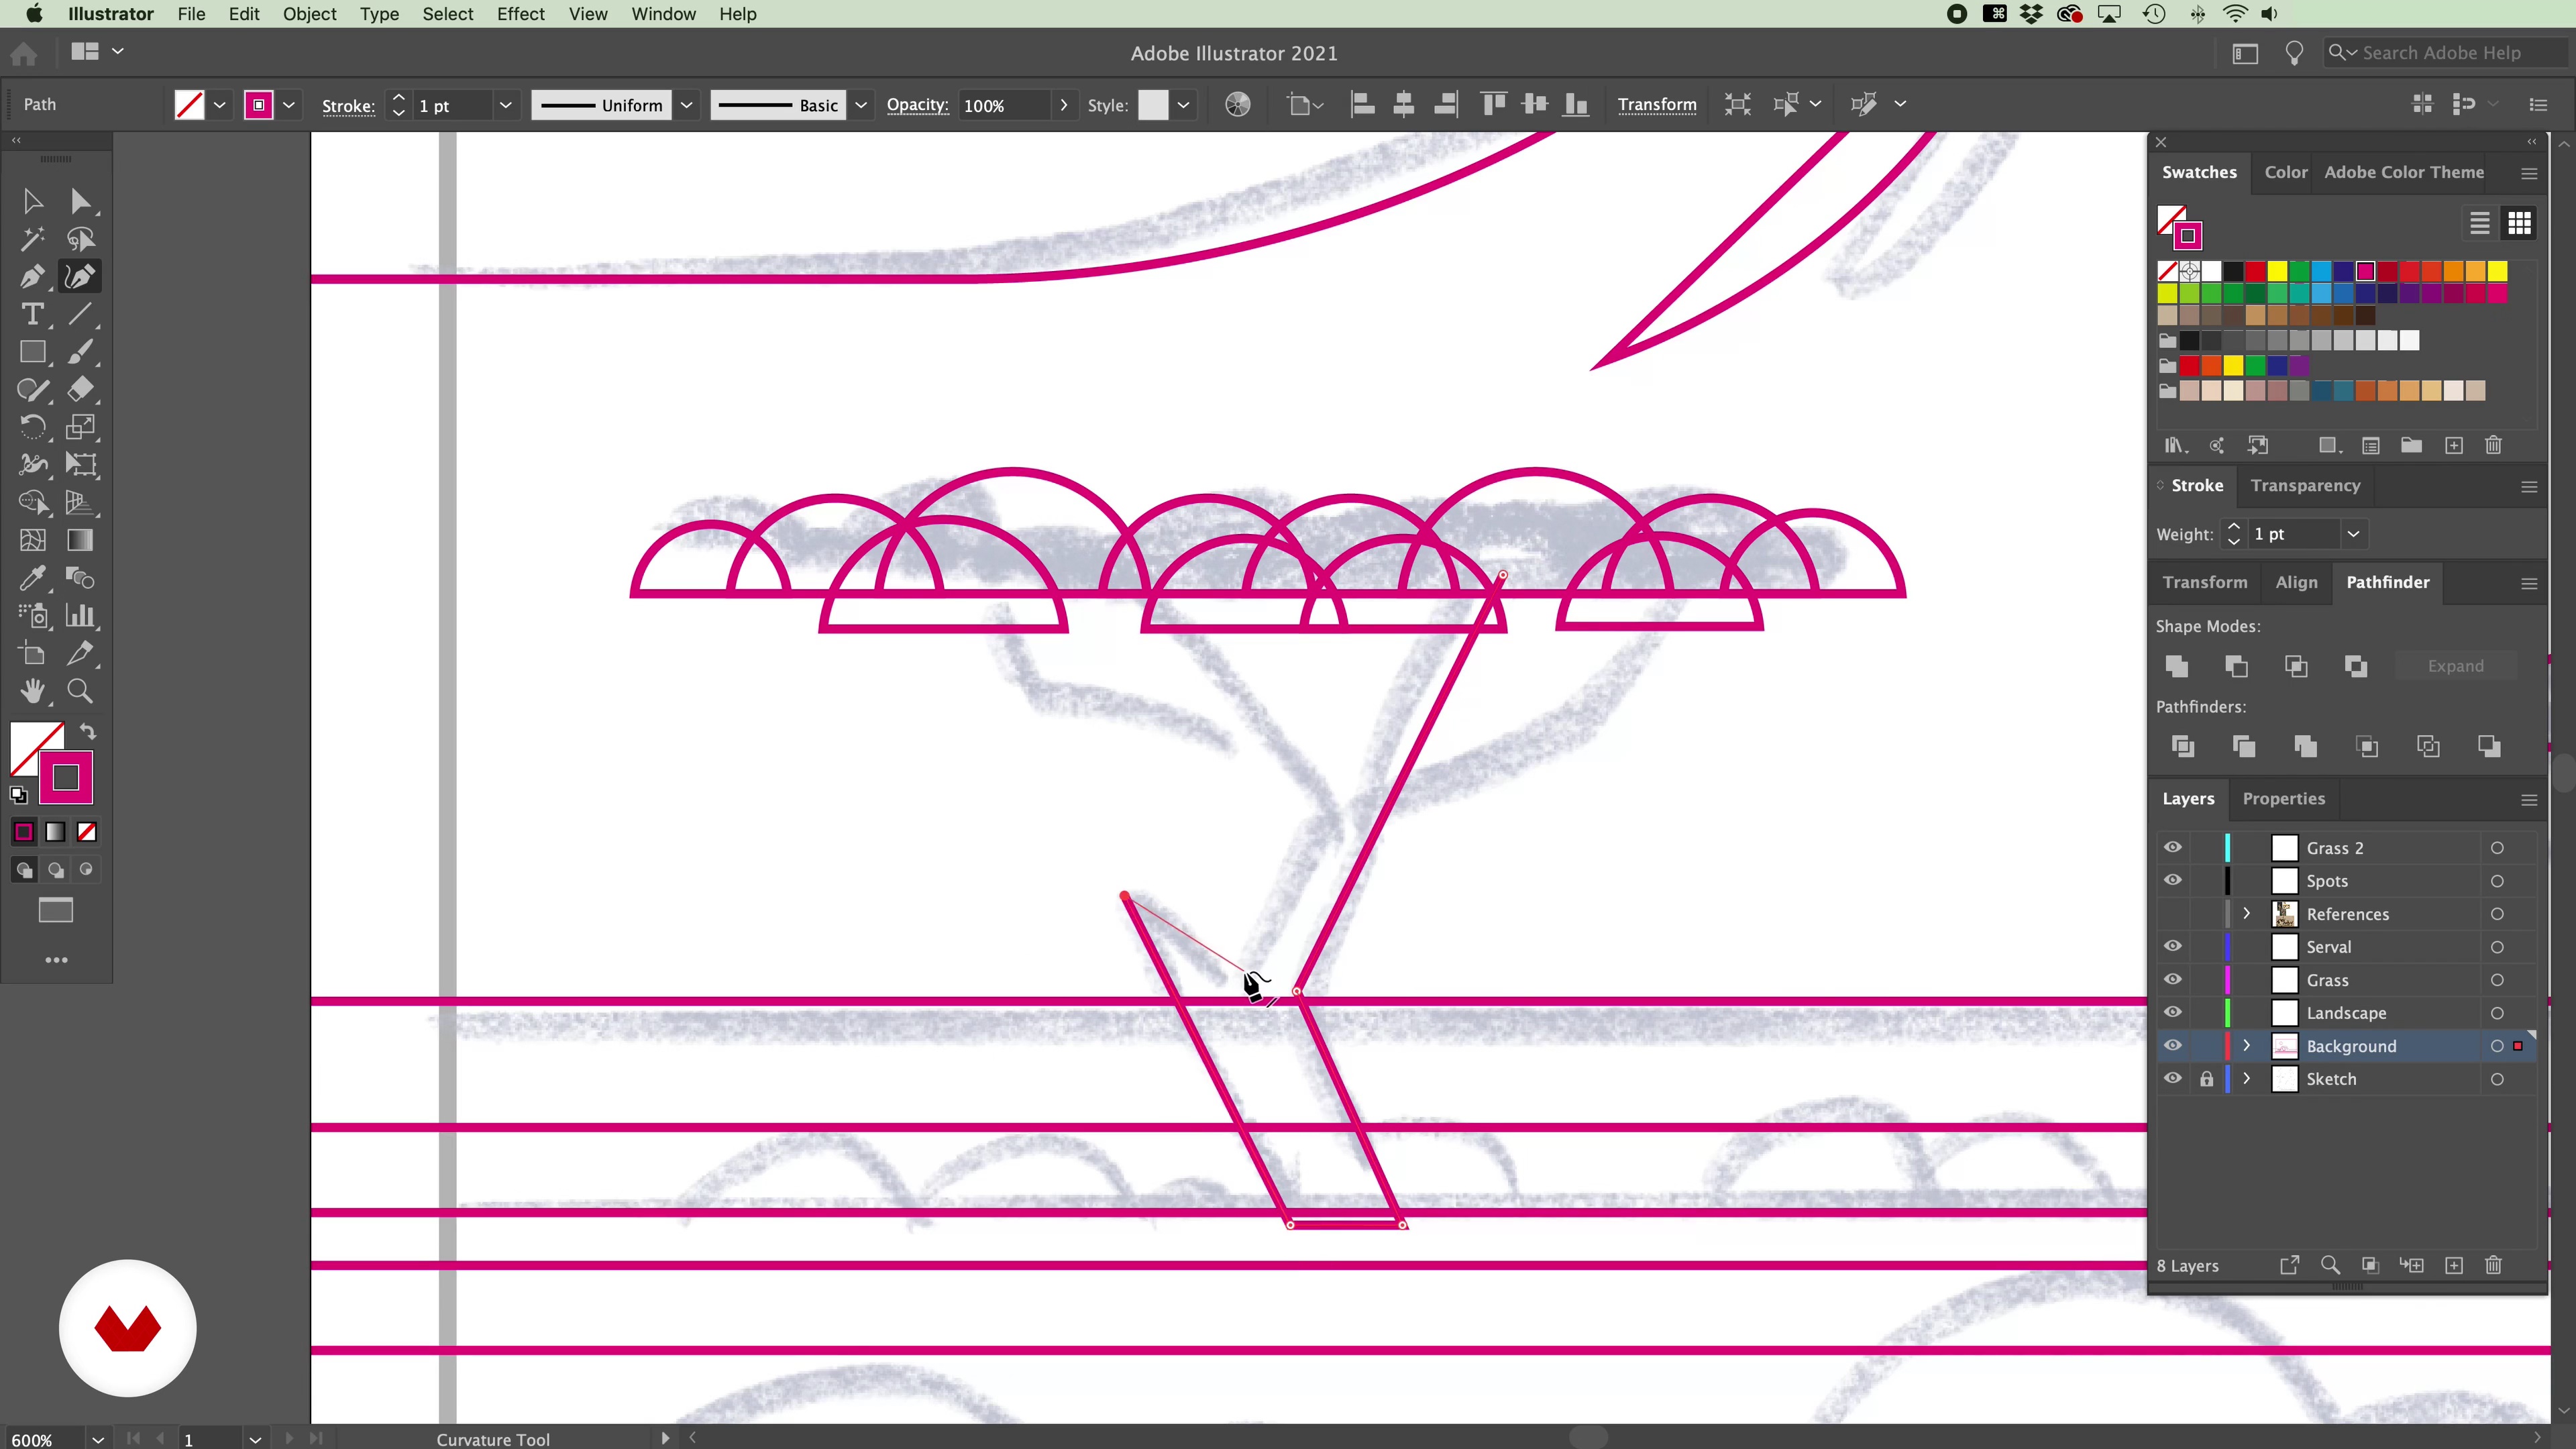Open Uniform variable width profile dropdown
This screenshot has width=2576, height=1449.
pyautogui.click(x=687, y=105)
